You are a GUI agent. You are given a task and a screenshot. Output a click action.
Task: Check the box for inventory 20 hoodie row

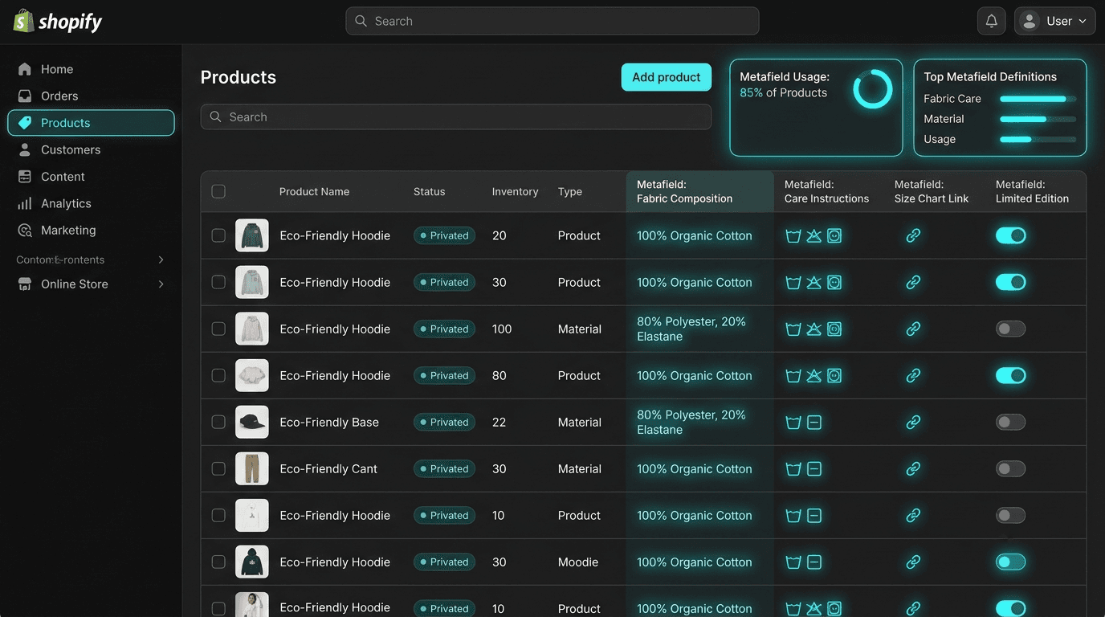218,235
